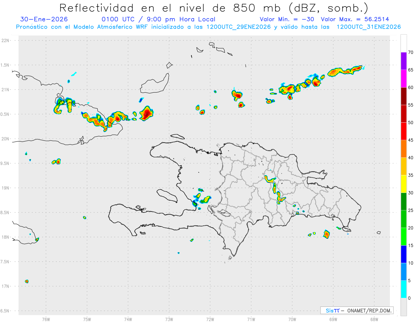The image size is (420, 324).
Task: Click the colorbar tick label '70'
Action: 411,52
